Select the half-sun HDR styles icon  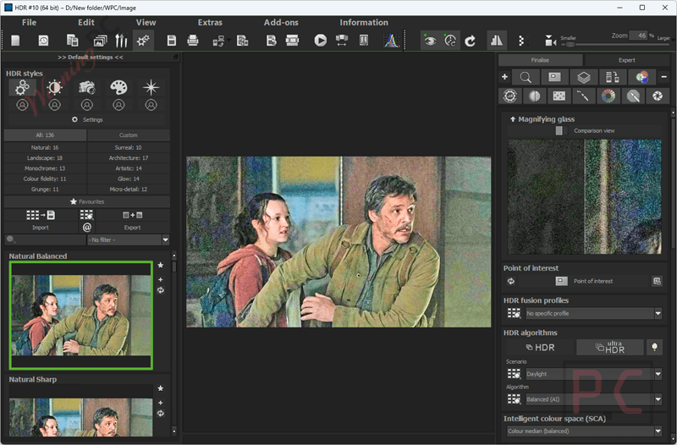tap(54, 88)
